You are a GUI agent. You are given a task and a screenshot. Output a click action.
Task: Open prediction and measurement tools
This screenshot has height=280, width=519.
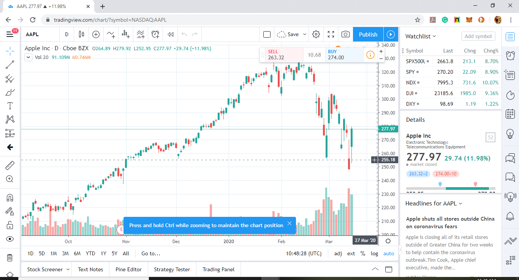click(x=10, y=133)
